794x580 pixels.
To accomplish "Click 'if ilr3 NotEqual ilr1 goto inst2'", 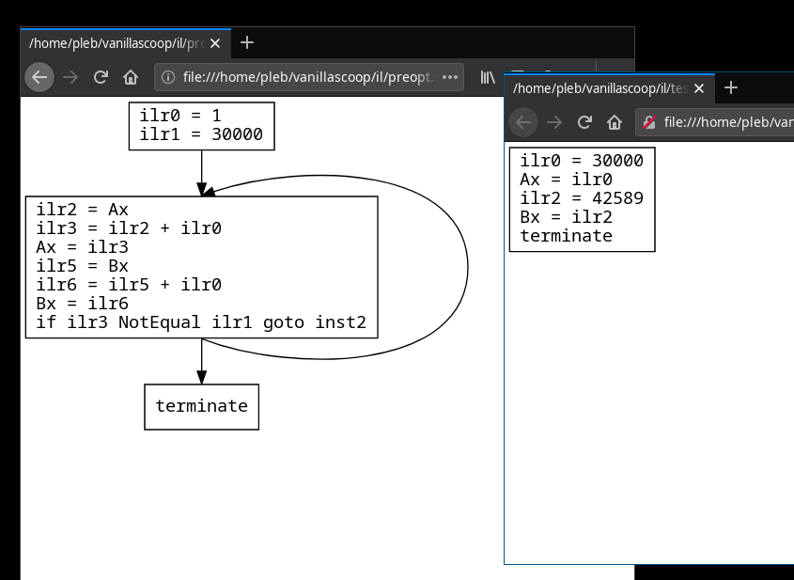I will pos(201,321).
